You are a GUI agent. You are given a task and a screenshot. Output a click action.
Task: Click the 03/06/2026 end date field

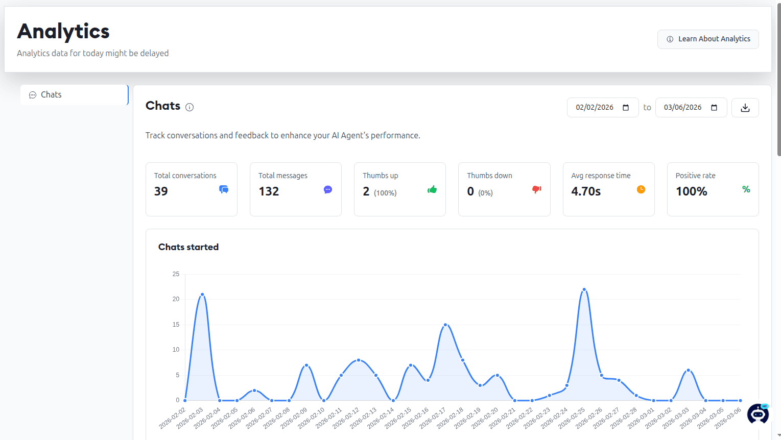coord(691,108)
